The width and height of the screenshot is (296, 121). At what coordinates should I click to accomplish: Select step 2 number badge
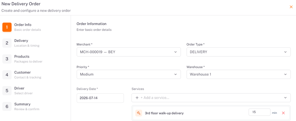pyautogui.click(x=7, y=43)
